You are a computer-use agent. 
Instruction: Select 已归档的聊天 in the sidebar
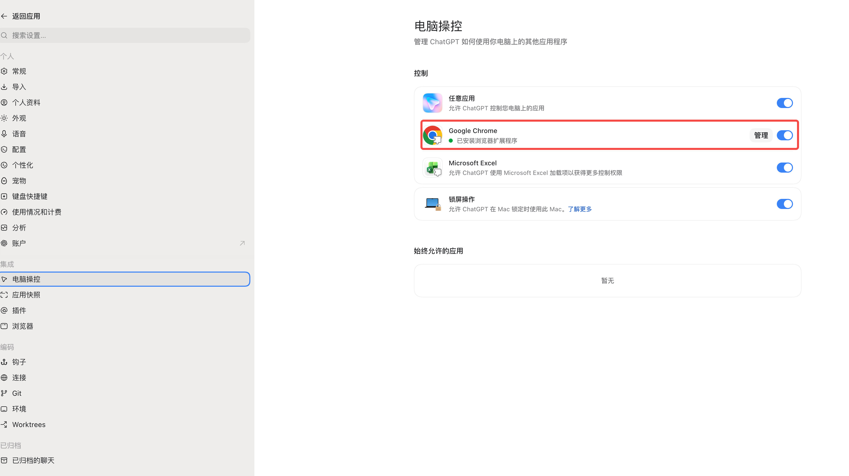pyautogui.click(x=125, y=460)
